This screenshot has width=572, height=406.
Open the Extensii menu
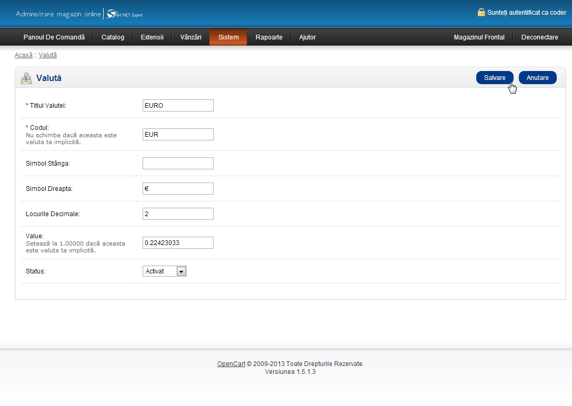(x=152, y=37)
